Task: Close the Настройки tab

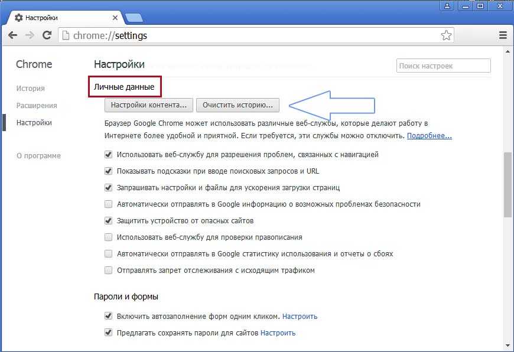Action: coord(115,18)
